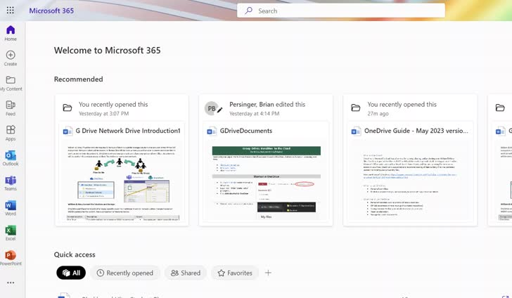Open the GDriveDocuments thumbnail preview
Image resolution: width=512 pixels, height=298 pixels.
click(x=267, y=181)
